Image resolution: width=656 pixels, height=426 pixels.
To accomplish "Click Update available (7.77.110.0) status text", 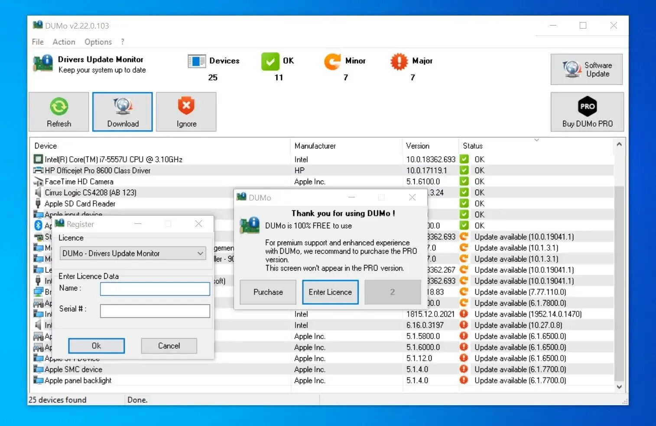I will coord(520,292).
